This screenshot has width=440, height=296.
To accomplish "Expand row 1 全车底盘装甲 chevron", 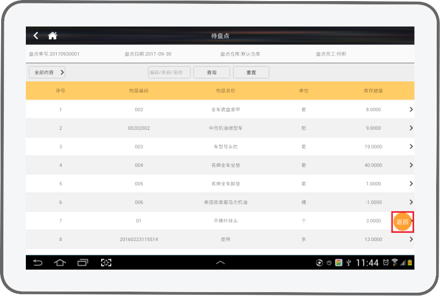I will coord(410,109).
